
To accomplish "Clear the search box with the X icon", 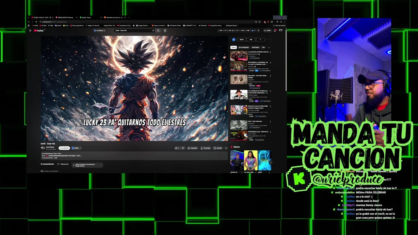I will click(153, 31).
